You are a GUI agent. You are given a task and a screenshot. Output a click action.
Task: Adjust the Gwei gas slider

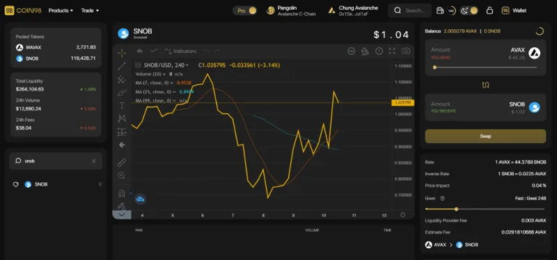coord(457,209)
